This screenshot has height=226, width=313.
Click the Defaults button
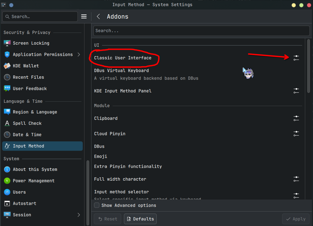pyautogui.click(x=140, y=219)
